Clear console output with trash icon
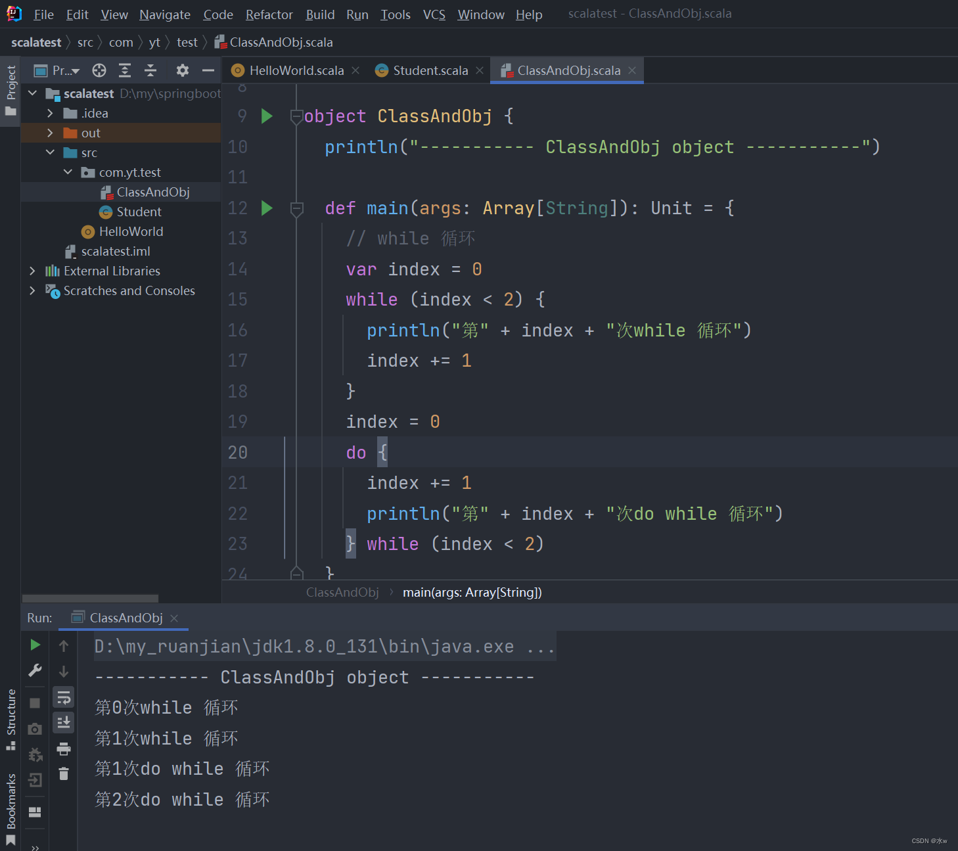Viewport: 958px width, 851px height. pos(64,773)
